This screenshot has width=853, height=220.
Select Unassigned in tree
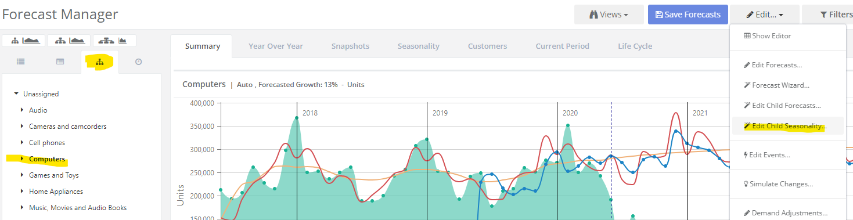(41, 93)
